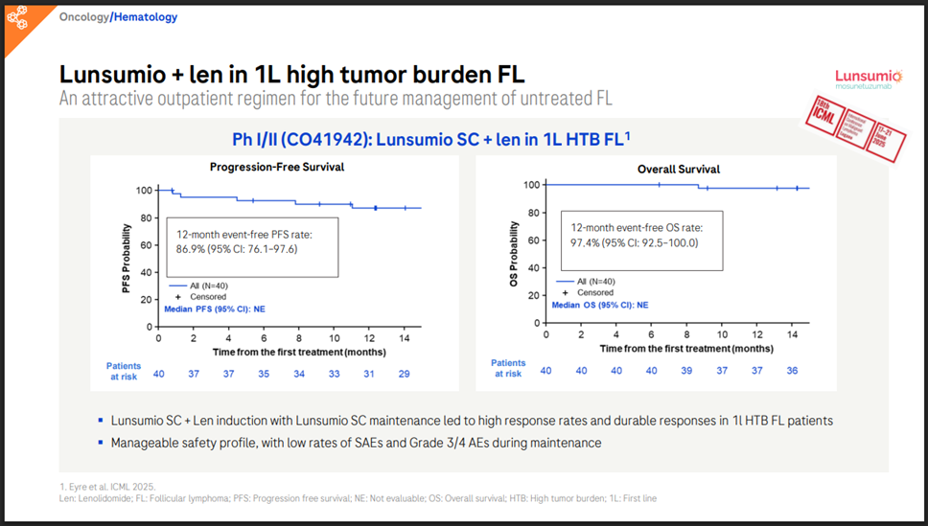Click 'Median PFS (95% CI): NE' label
928x526 pixels.
coord(215,309)
